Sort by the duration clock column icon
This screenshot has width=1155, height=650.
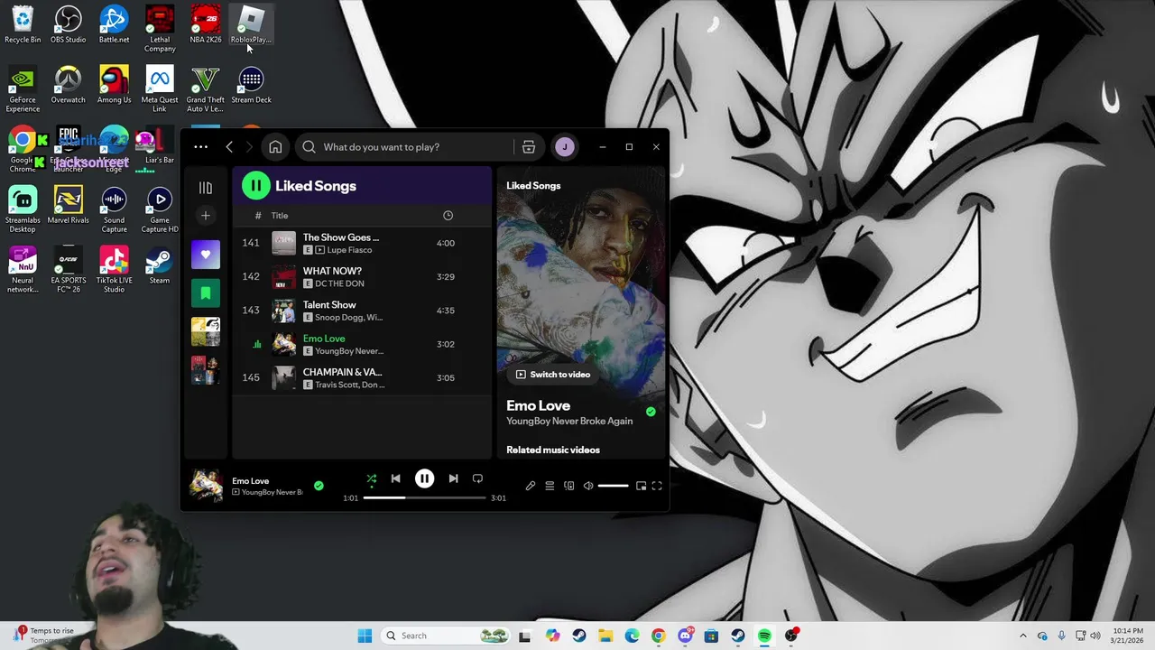pos(448,216)
